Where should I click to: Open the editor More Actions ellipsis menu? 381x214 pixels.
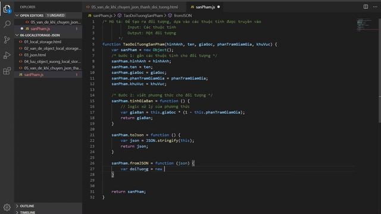click(375, 7)
